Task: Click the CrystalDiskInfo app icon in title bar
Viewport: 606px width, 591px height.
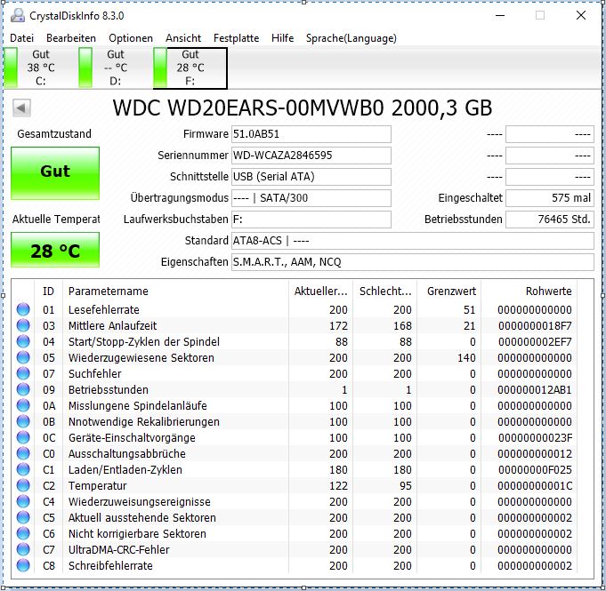Action: click(x=18, y=15)
